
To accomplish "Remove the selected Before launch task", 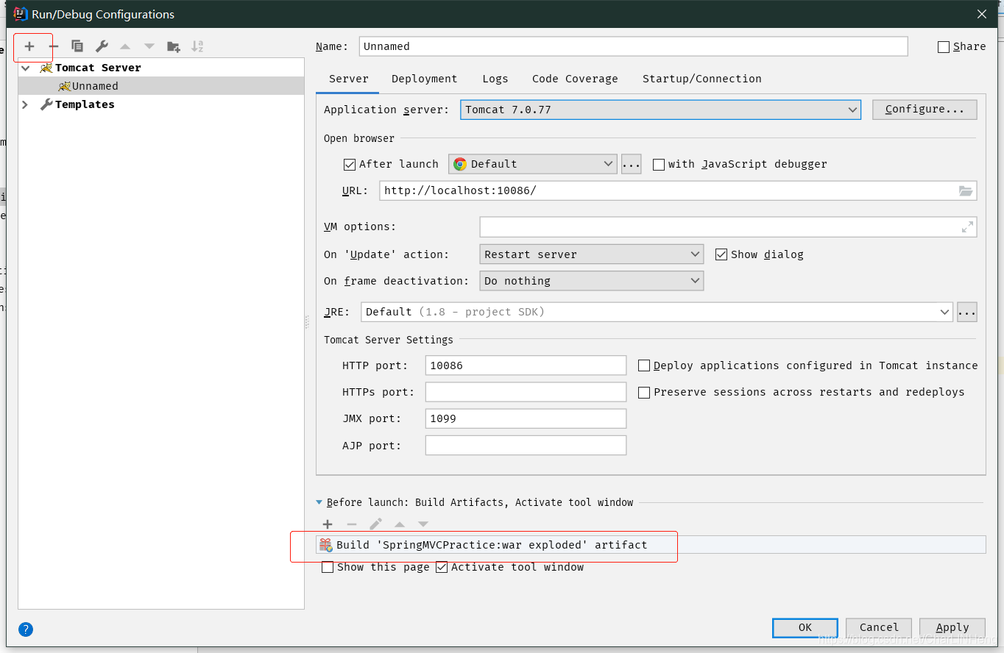I will [x=352, y=524].
